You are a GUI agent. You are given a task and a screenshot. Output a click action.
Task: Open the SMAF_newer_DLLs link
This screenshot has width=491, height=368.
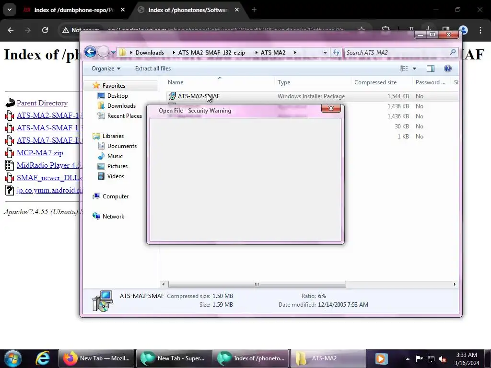click(x=49, y=178)
